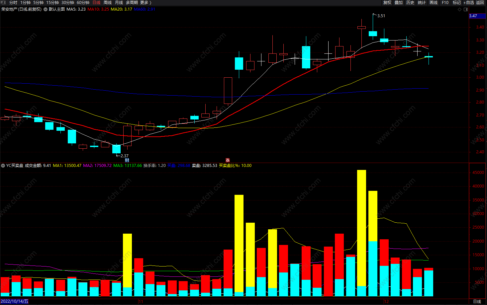Screen dimensions: 487x305
Task: Click the MA20: 3.17 label
Action: pos(121,9)
